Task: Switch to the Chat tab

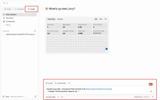Action: pos(8,9)
